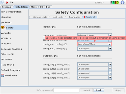Viewport: 126px width, 94px height.
Task: Expand config_in[6], config_in[7] function dropdown
Action: point(110,49)
